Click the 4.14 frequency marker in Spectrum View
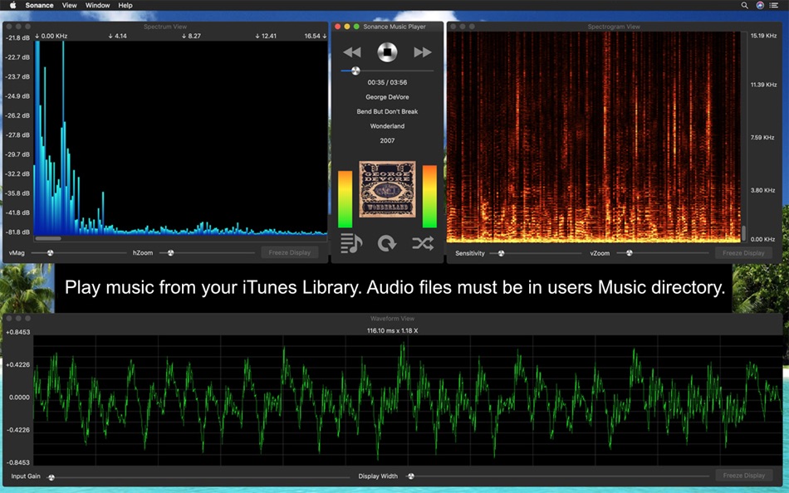This screenshot has height=493, width=789. pyautogui.click(x=118, y=37)
